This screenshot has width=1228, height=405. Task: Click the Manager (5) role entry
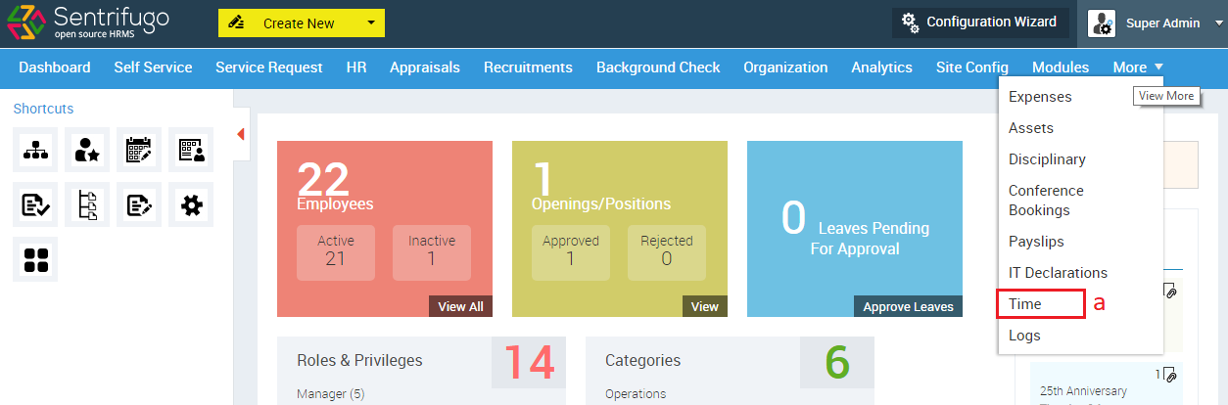click(330, 394)
